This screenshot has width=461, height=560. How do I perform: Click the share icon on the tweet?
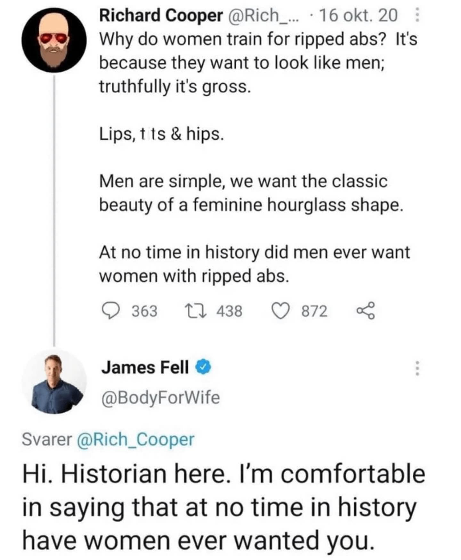(x=365, y=311)
